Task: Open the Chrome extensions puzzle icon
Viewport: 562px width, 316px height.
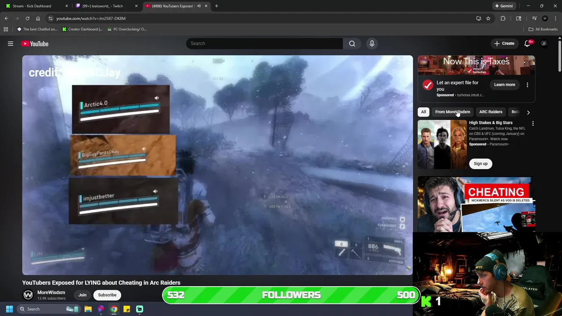Action: [503, 18]
